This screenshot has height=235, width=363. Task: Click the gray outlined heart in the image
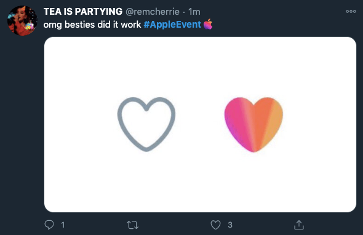click(146, 124)
